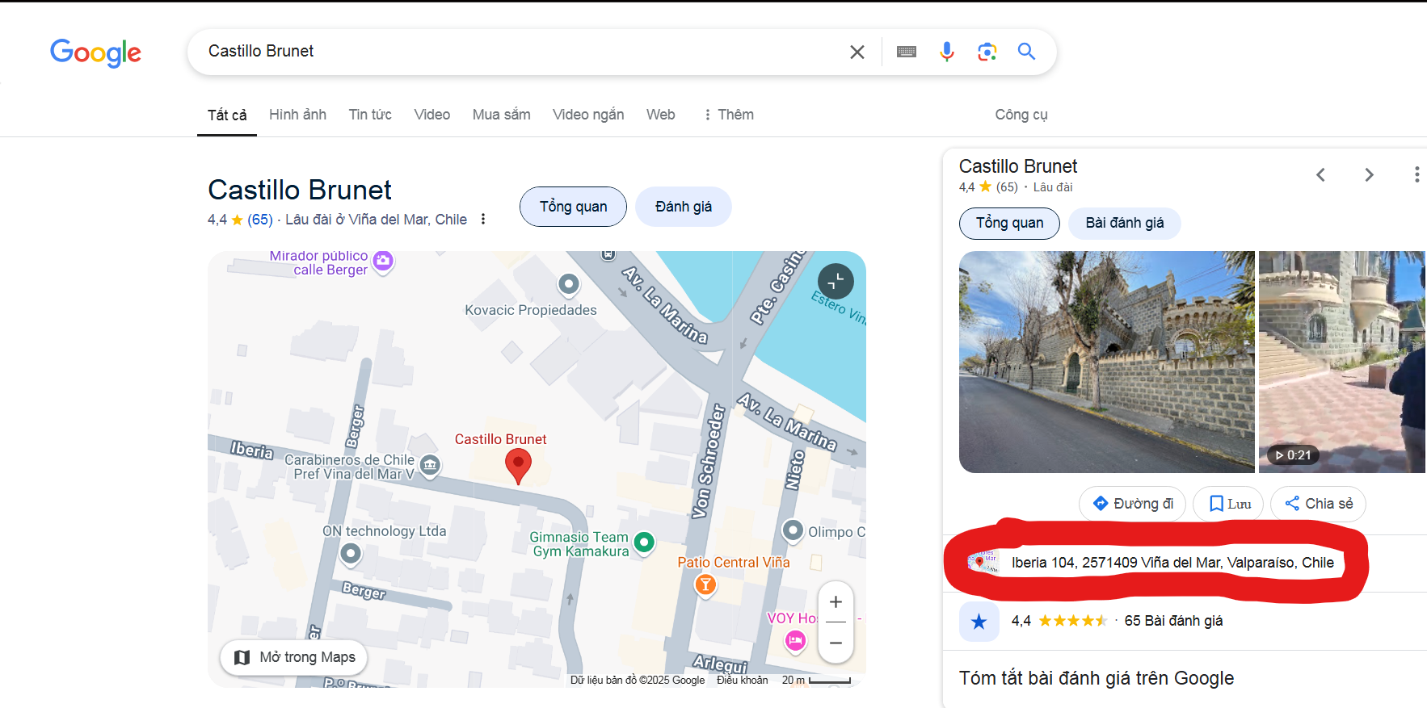Viewport: 1427px width, 708px height.
Task: Search by image with the Google Lens icon
Action: click(x=987, y=52)
